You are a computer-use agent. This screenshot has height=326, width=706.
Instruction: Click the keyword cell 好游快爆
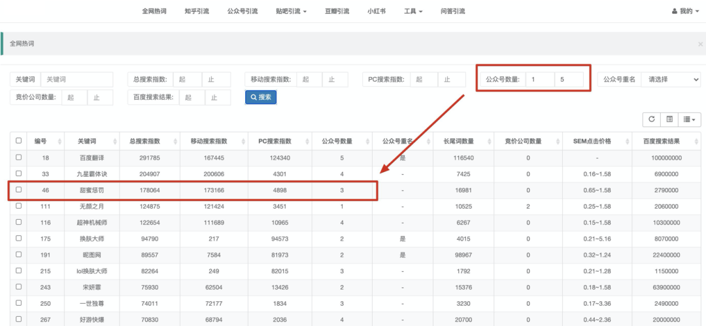pos(92,319)
